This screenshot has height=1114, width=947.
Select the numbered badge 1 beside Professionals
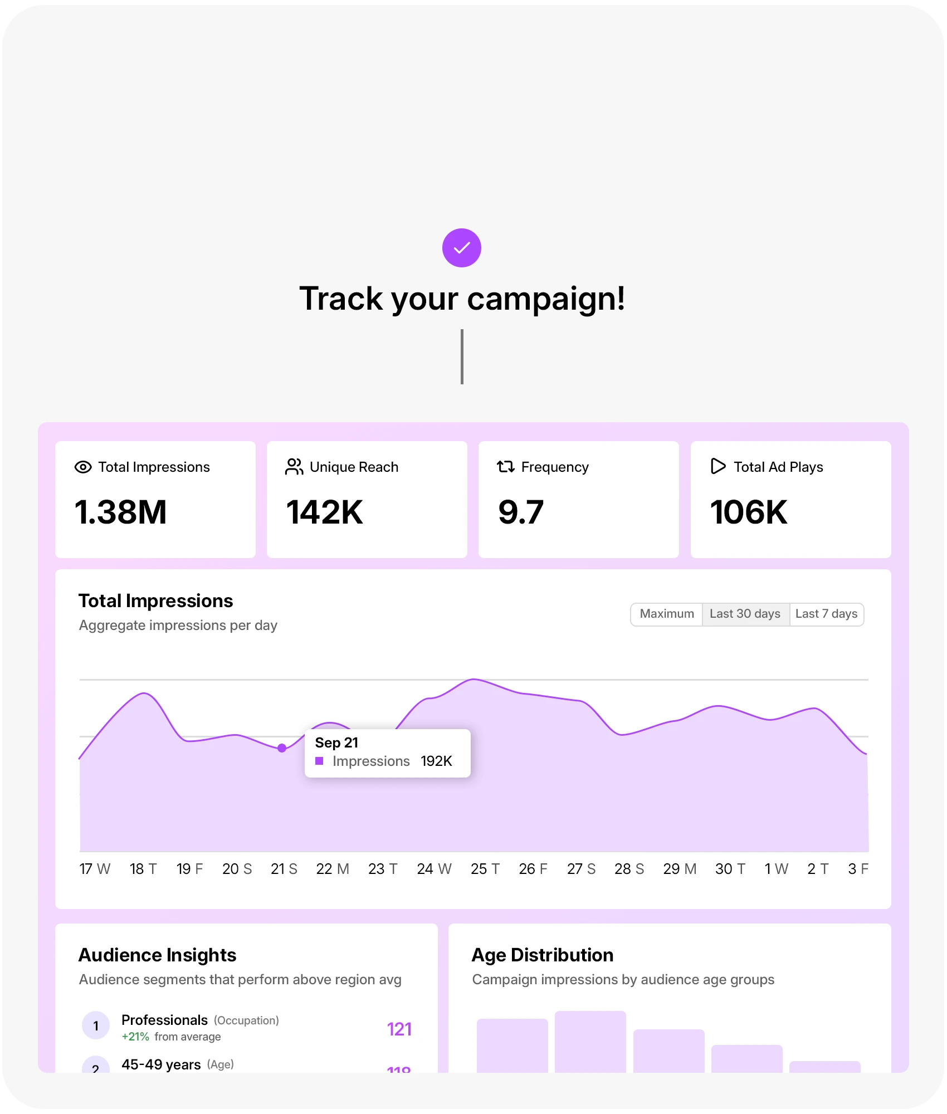(96, 1025)
